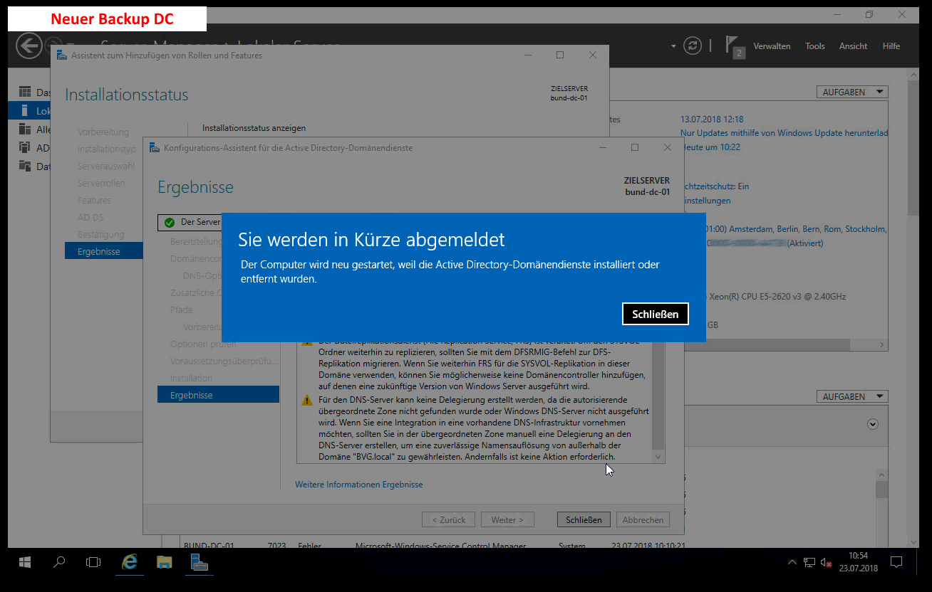Click the AD DS wizard title bar icon
This screenshot has height=592, width=932.
coord(155,148)
